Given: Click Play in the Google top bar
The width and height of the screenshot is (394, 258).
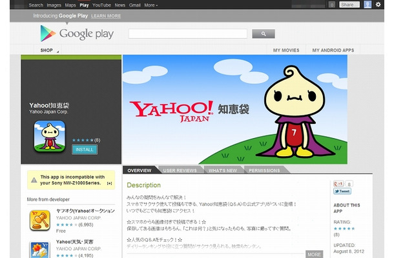Looking at the screenshot, I should click(84, 5).
